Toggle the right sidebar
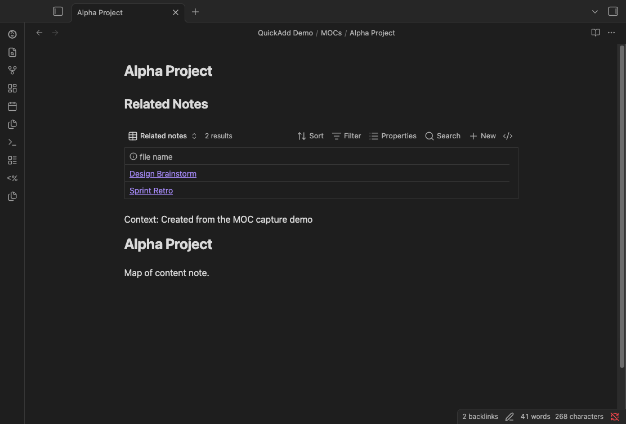The width and height of the screenshot is (626, 424). 613,12
